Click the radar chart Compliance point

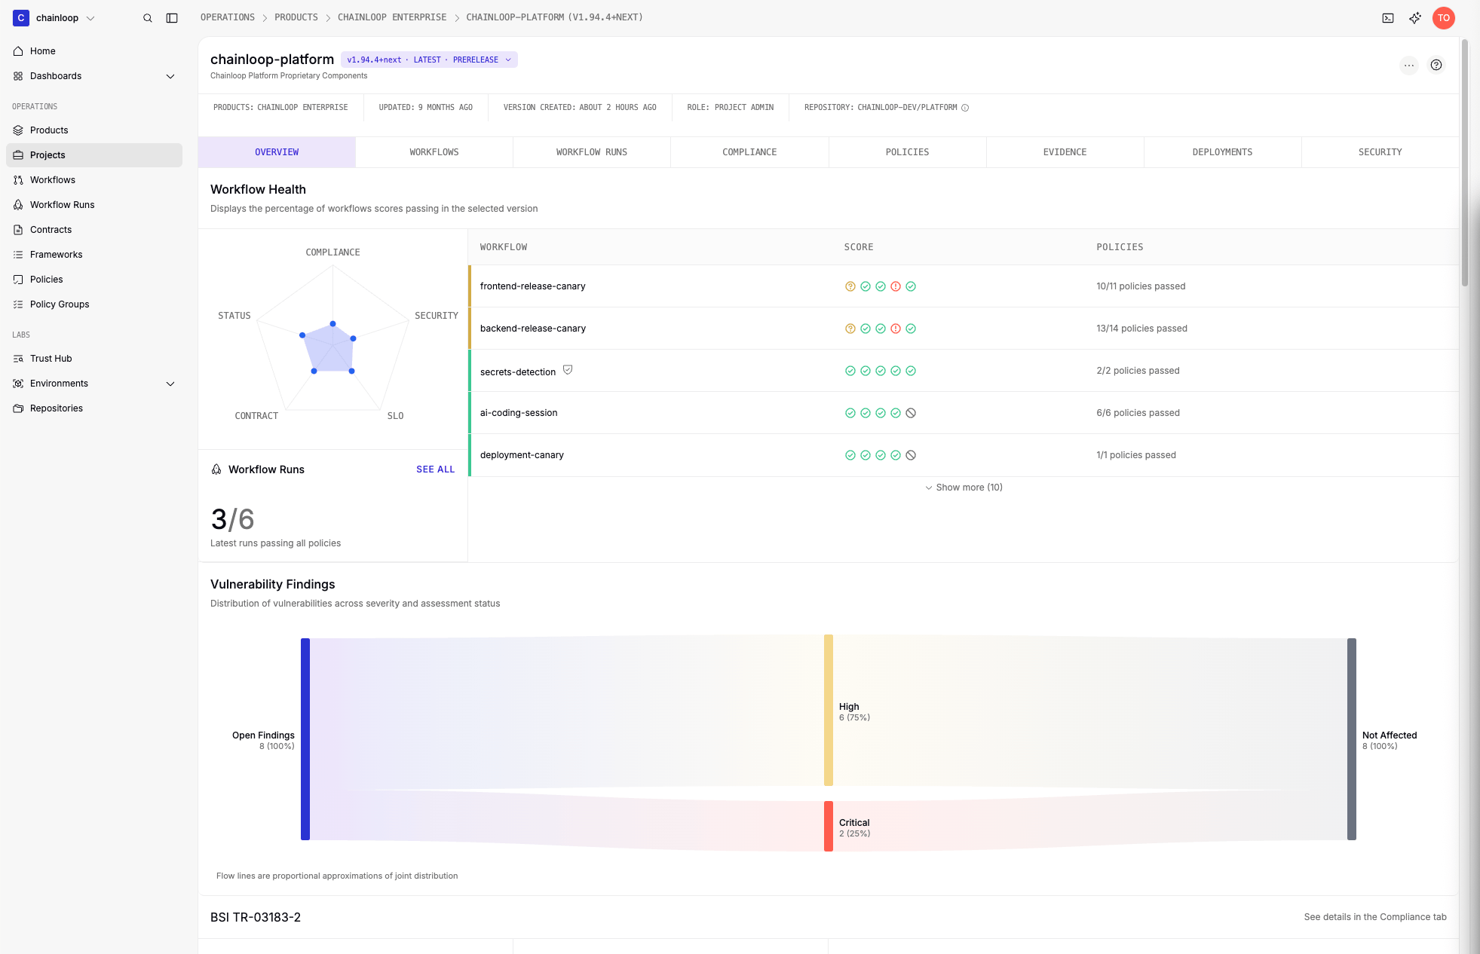coord(332,324)
